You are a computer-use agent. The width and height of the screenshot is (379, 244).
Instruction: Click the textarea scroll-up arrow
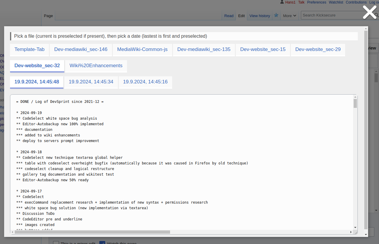click(x=355, y=97)
